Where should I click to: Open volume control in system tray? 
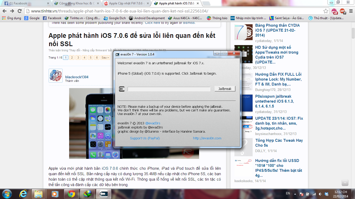pos(320,194)
